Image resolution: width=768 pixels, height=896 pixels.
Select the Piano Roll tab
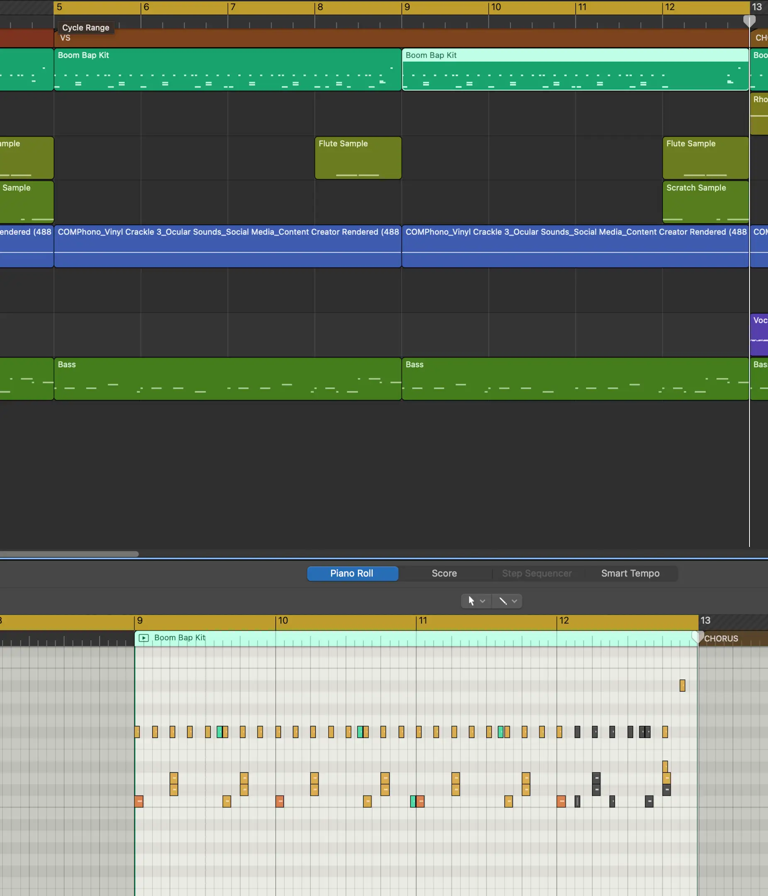[352, 573]
